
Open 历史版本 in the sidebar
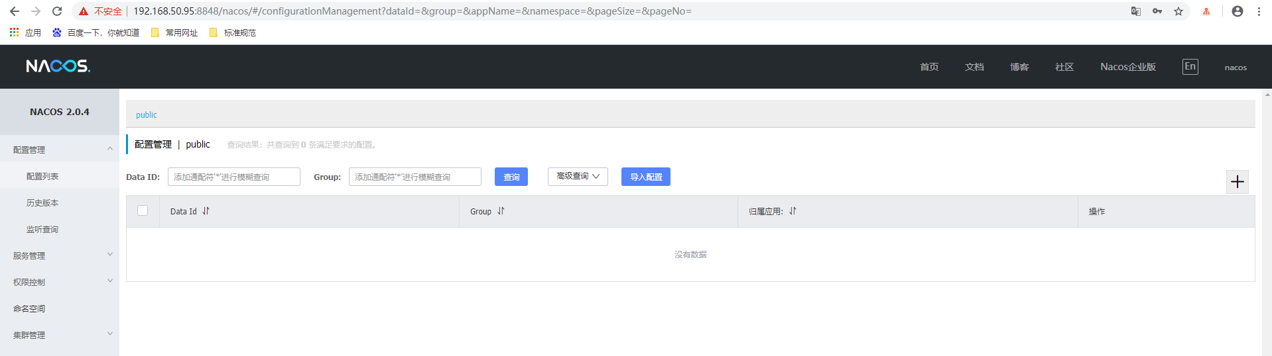click(42, 203)
